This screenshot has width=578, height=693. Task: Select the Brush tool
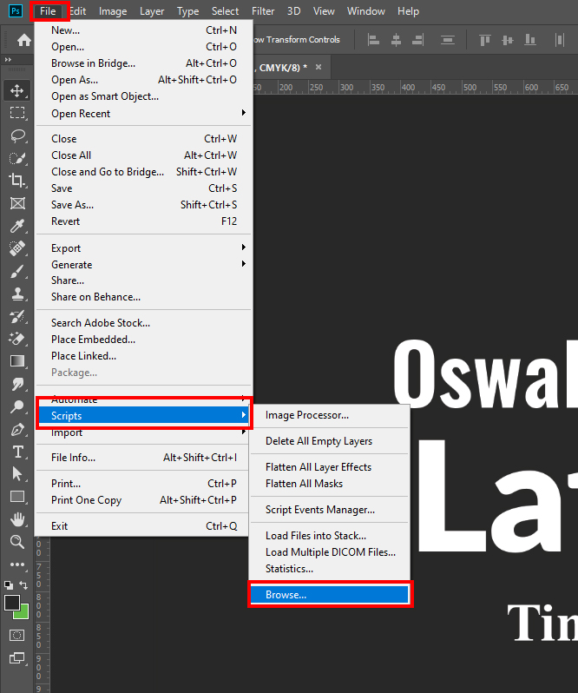[x=17, y=271]
